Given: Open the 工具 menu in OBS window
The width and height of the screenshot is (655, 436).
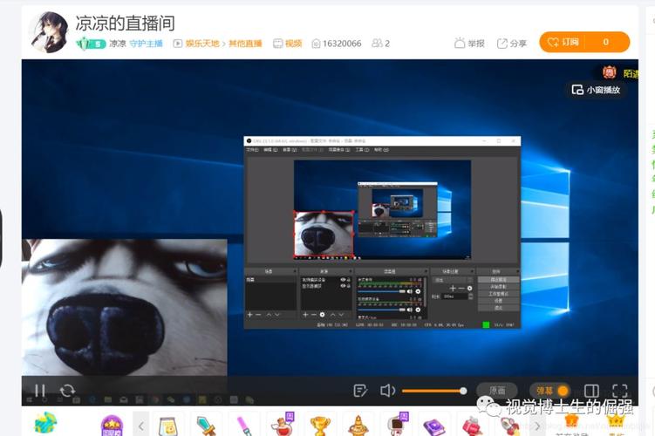Looking at the screenshot, I should (362, 149).
